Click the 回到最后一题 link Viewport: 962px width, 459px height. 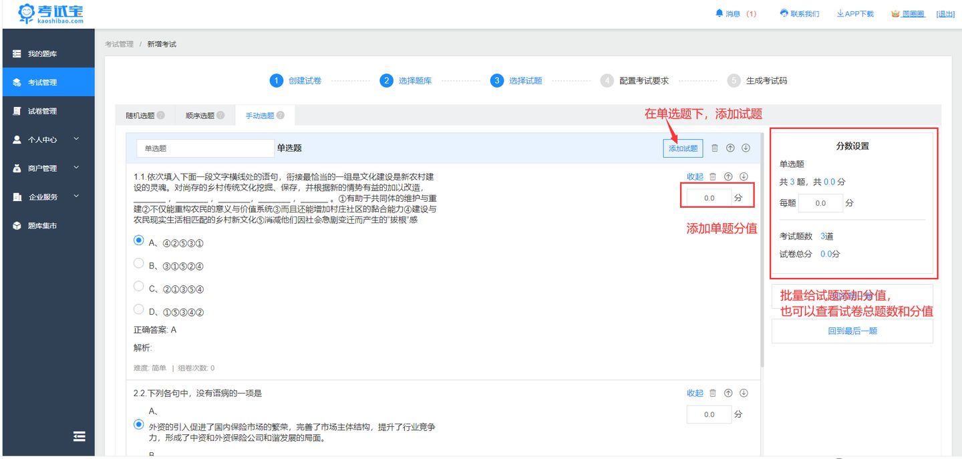pyautogui.click(x=852, y=331)
